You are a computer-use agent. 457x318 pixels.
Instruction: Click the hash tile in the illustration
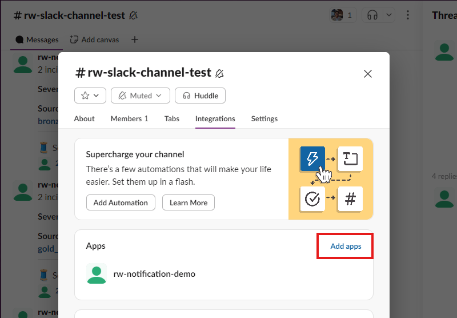[x=350, y=199]
